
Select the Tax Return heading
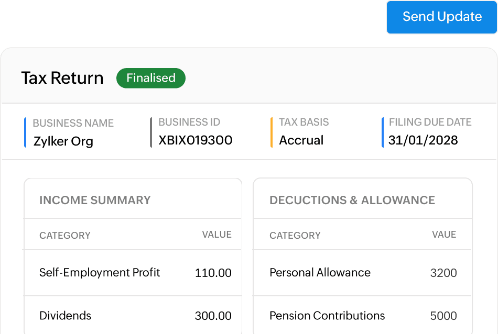coord(62,78)
